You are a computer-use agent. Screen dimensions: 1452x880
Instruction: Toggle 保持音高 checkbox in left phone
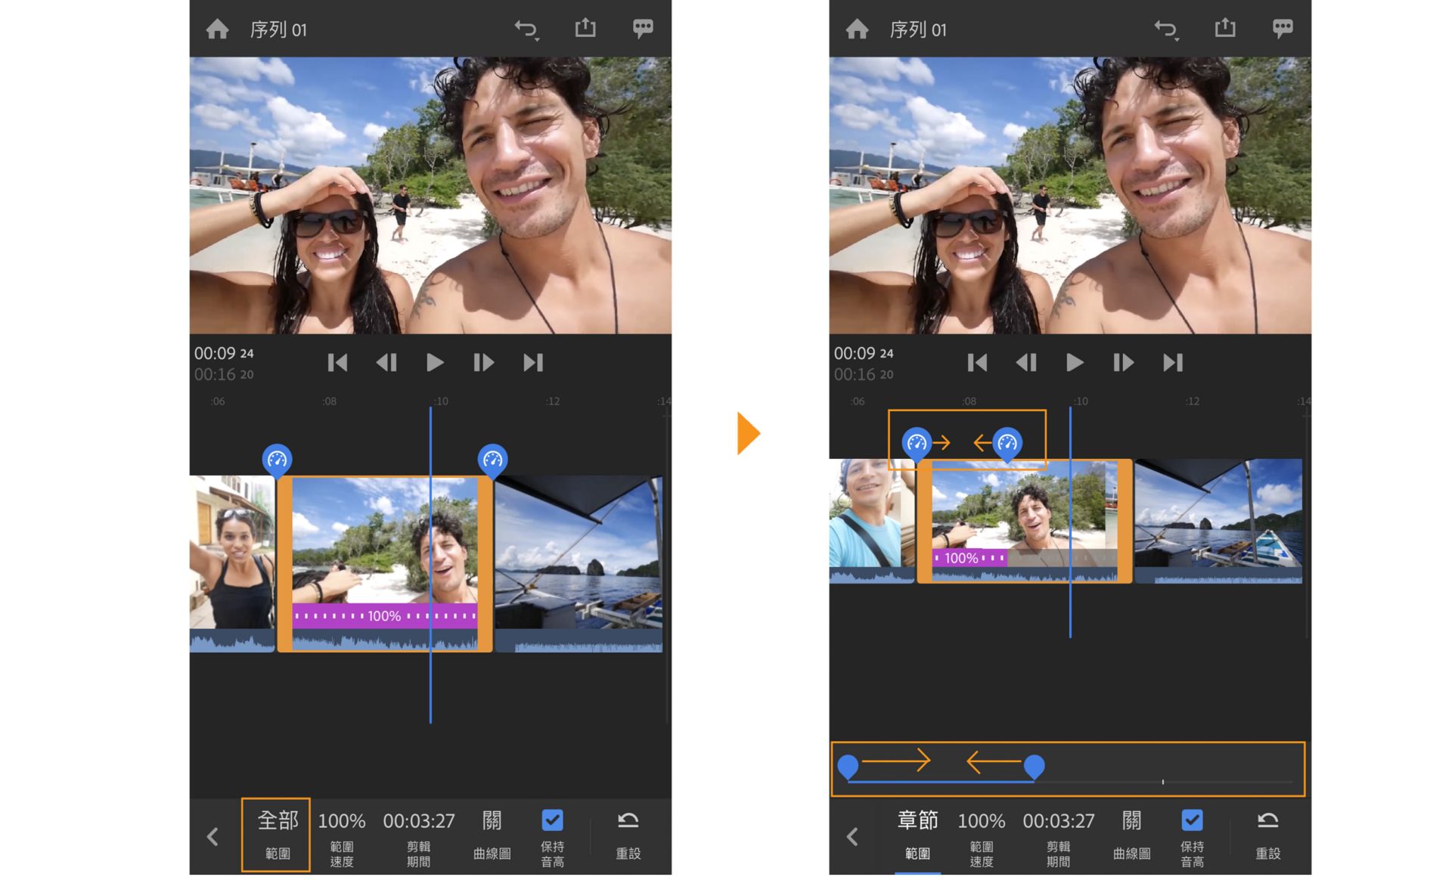552,821
